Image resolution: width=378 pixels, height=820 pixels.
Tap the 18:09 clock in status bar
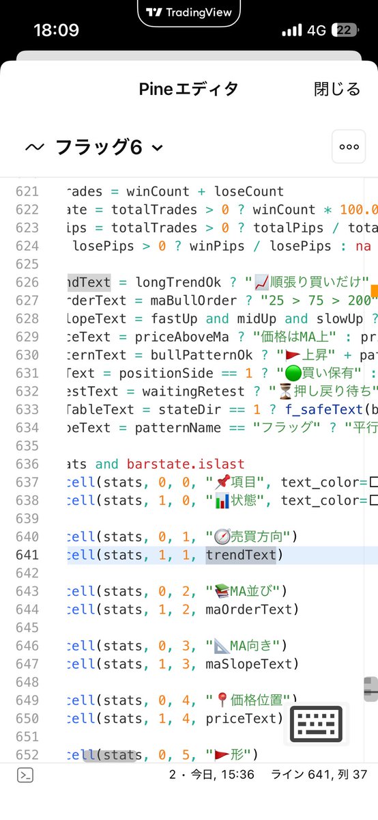[56, 30]
